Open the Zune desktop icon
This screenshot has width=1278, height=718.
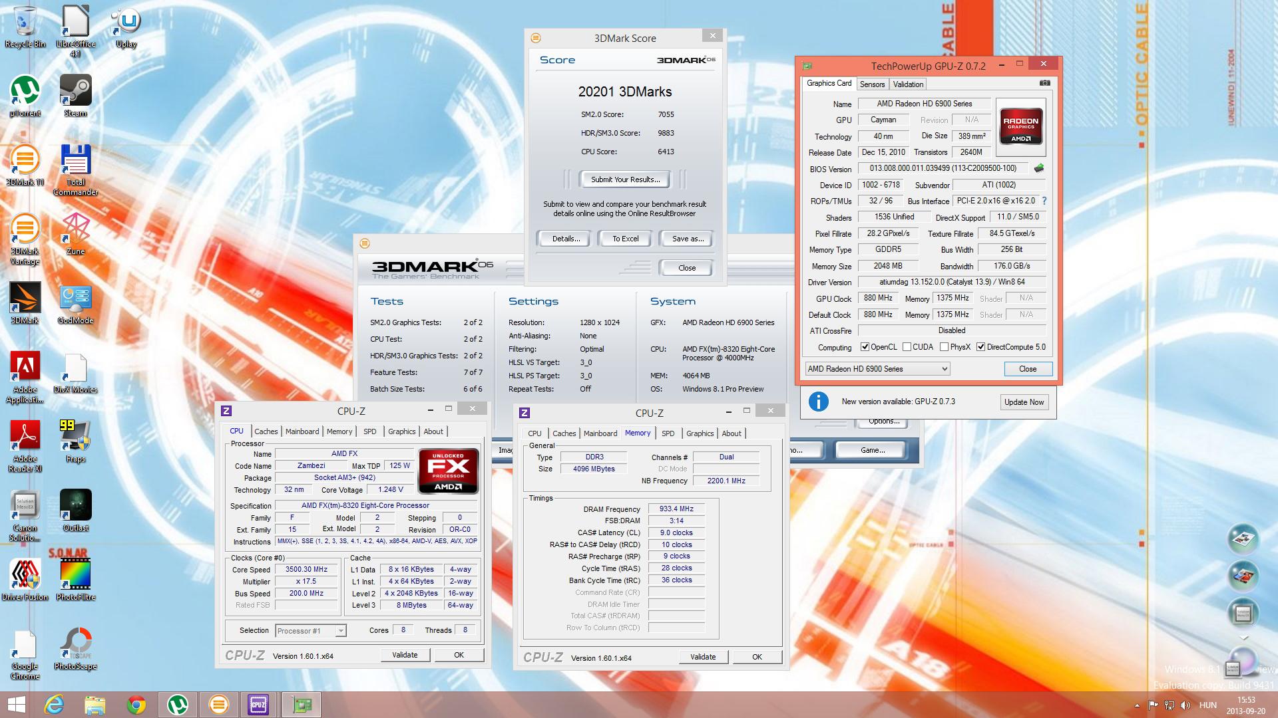[75, 234]
